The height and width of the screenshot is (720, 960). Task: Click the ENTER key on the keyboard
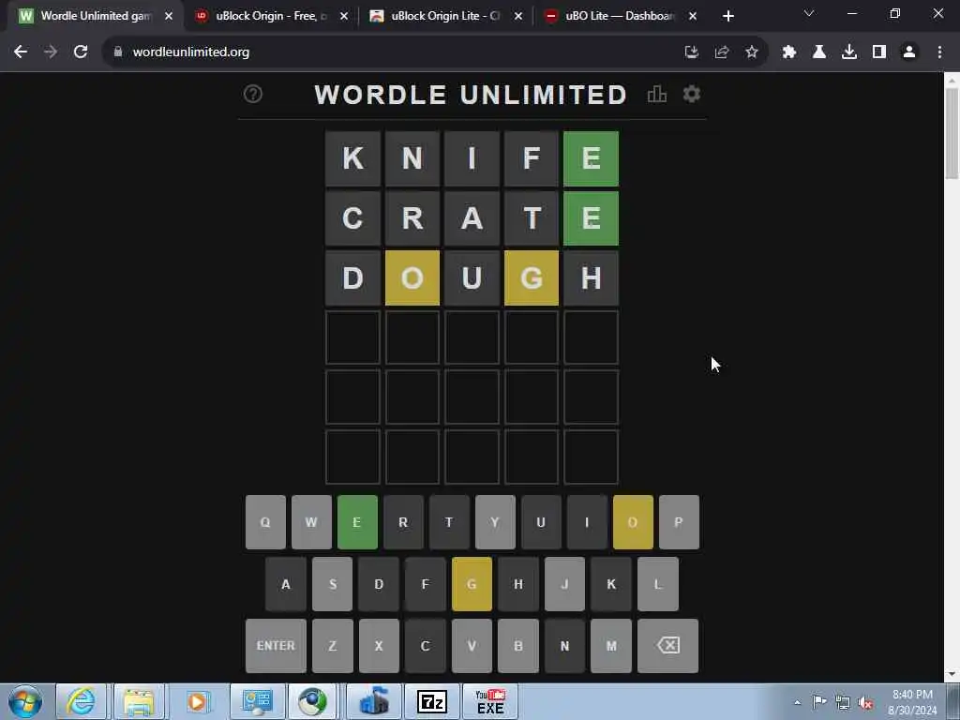276,646
